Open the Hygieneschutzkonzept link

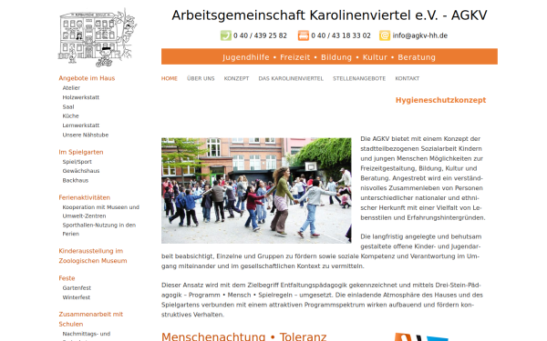440,100
